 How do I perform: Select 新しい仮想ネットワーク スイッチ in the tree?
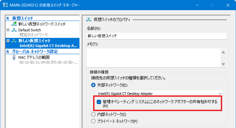42,24
